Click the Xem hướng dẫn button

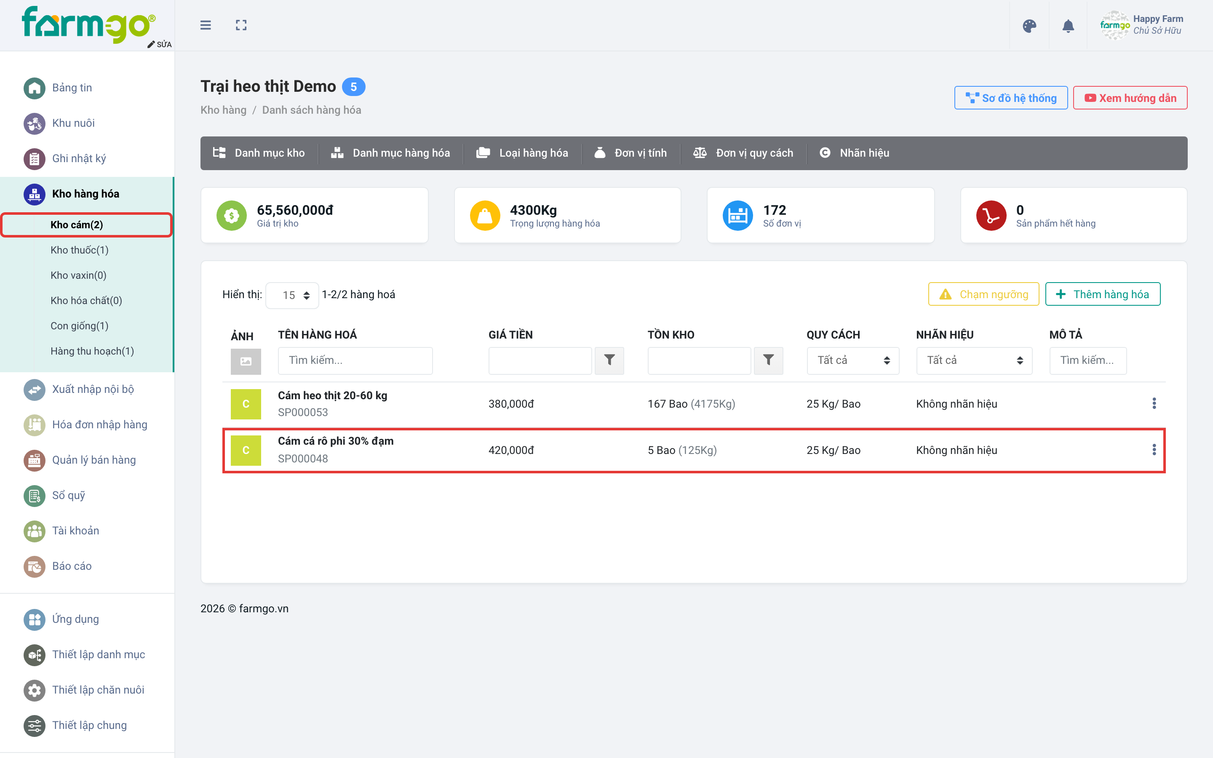click(1130, 98)
